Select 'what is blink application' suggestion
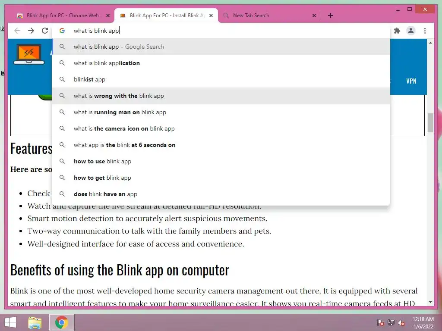The width and height of the screenshot is (442, 331). pyautogui.click(x=221, y=63)
